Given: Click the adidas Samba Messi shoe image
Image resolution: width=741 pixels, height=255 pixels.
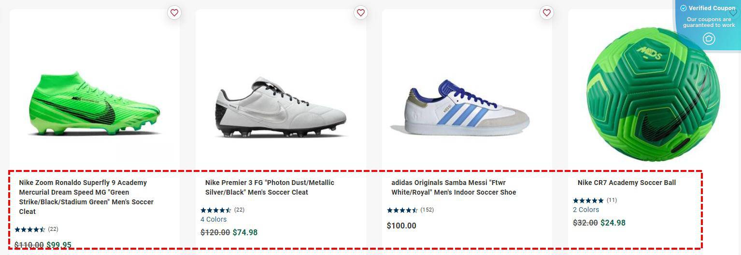Looking at the screenshot, I should tap(460, 109).
